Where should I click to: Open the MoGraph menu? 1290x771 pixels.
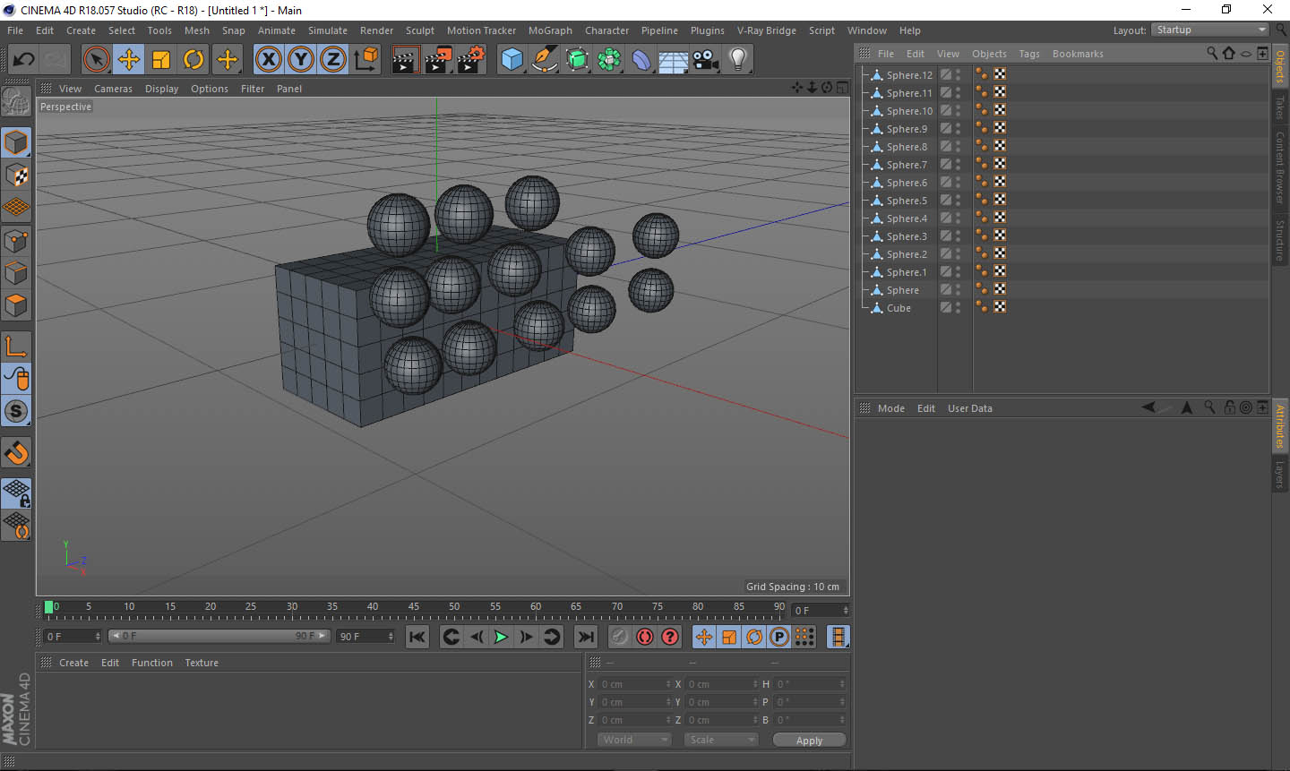tap(549, 30)
